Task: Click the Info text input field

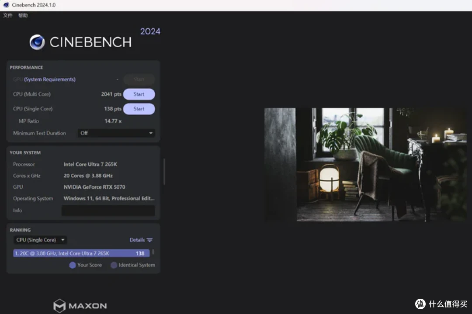Action: click(108, 210)
